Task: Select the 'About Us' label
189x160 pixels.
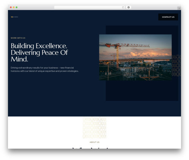Action: [x=94, y=142]
